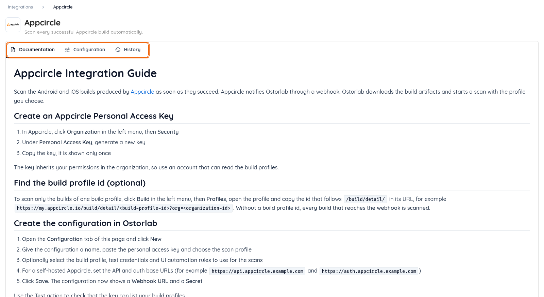Click the "Find the build profile id (optional)" heading

[80, 183]
